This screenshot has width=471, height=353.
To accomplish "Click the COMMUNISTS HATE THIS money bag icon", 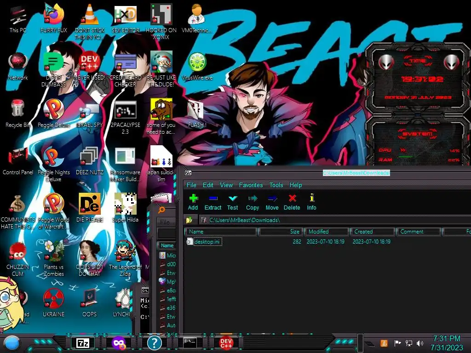I will coord(18,204).
